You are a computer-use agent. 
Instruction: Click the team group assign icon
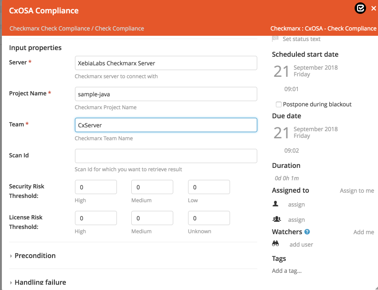point(276,219)
